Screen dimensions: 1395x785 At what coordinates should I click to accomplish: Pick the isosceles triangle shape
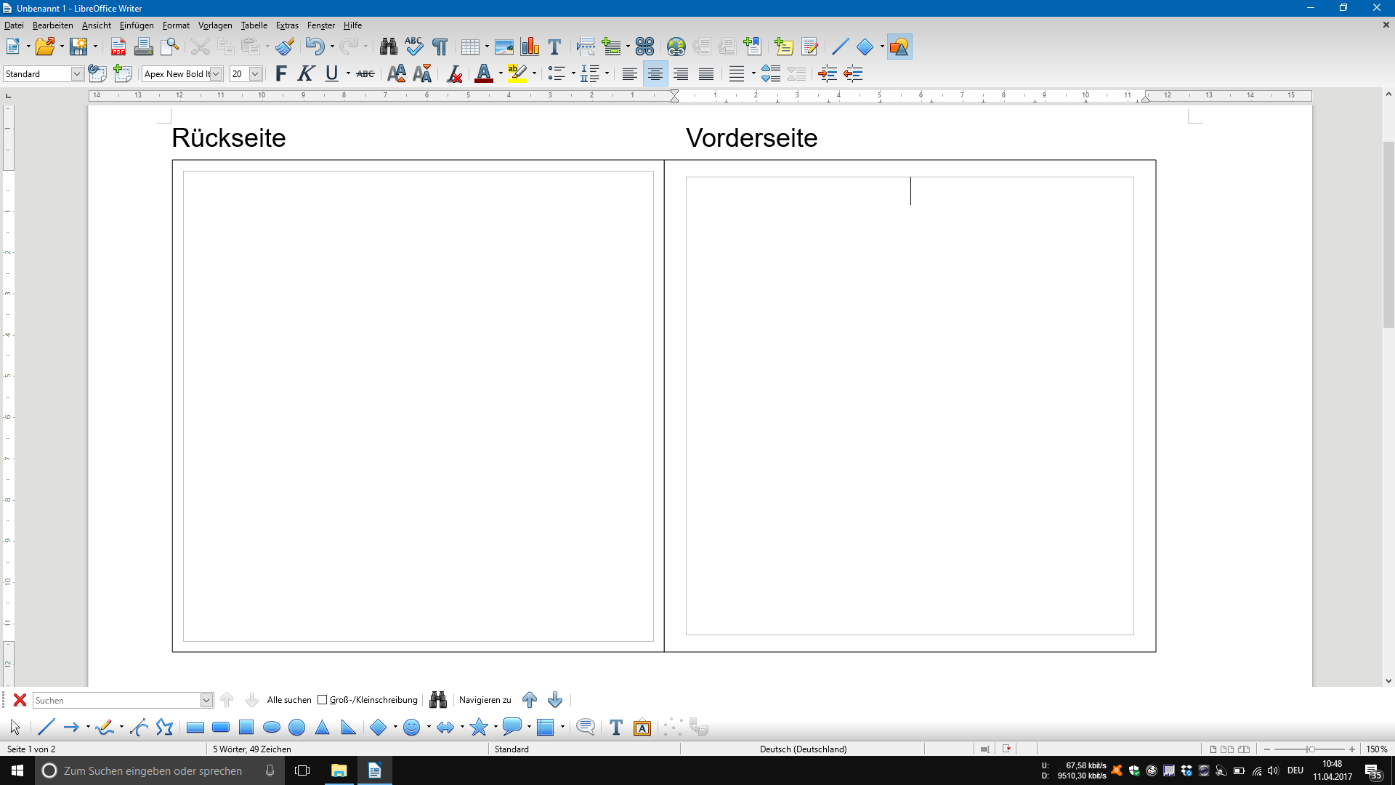(x=323, y=727)
